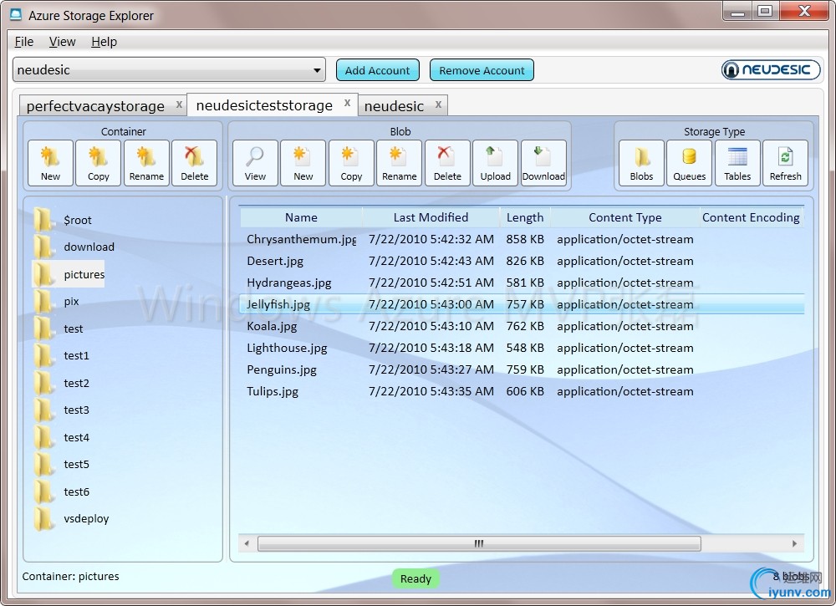Viewport: 836px width, 606px height.
Task: Select the Hydrangeas.jpg blob
Action: point(522,283)
